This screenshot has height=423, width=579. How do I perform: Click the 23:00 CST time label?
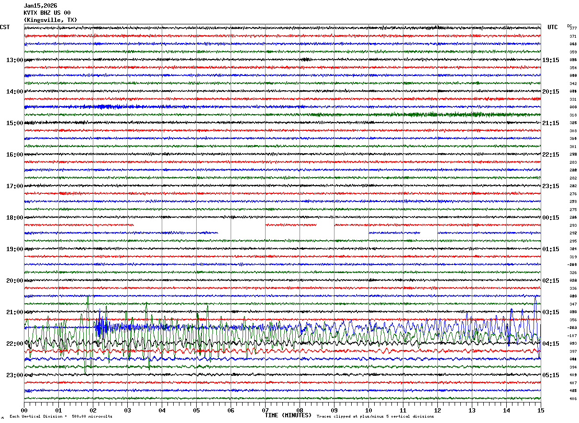14,375
